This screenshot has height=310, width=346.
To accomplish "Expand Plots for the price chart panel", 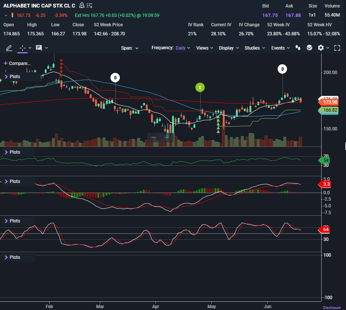I will pyautogui.click(x=12, y=77).
